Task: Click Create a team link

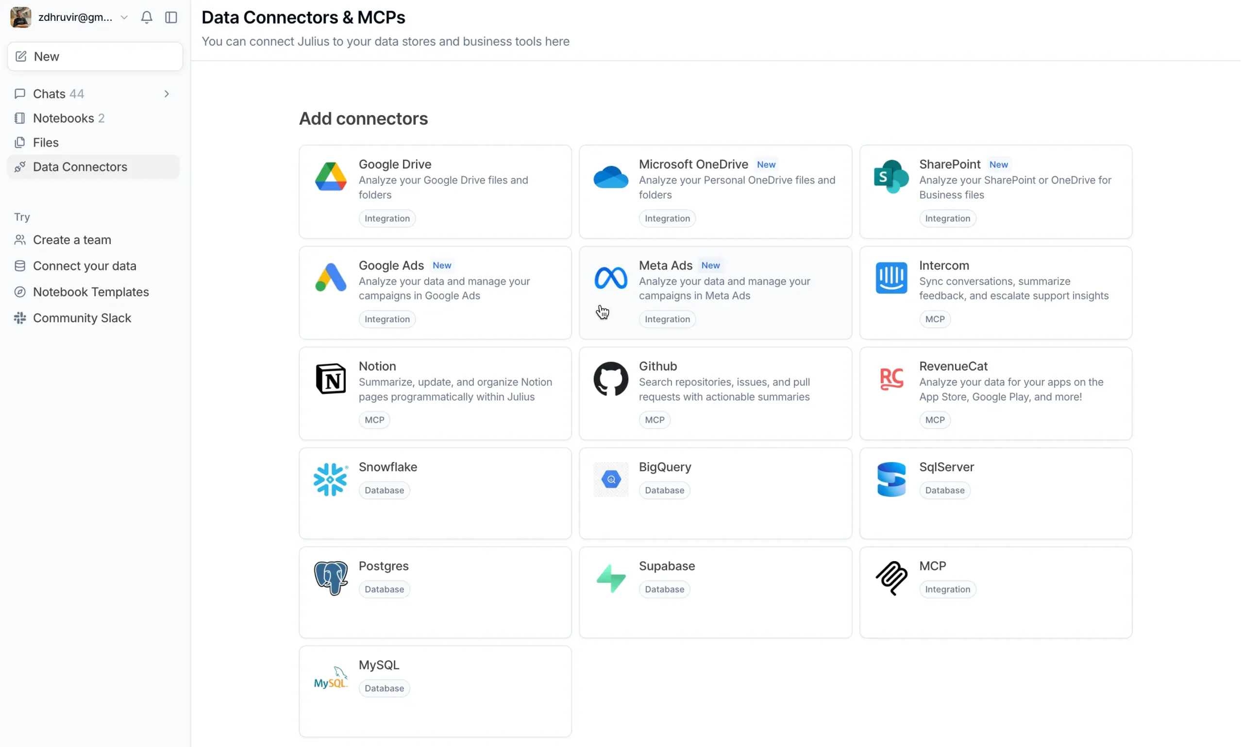Action: click(x=72, y=240)
